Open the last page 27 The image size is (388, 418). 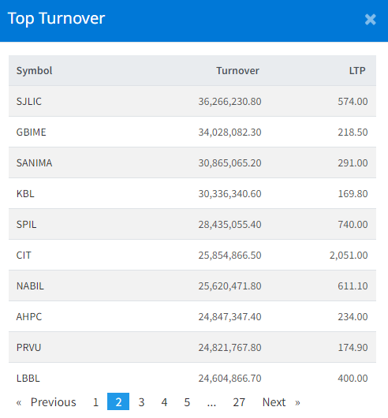tap(239, 401)
